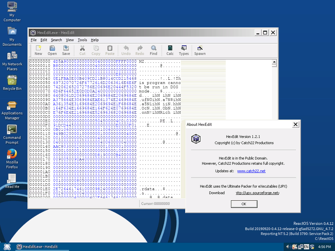Viewport: 335px width, 251px height.
Task: Select the Recycle Bin desktop icon
Action: point(12,83)
